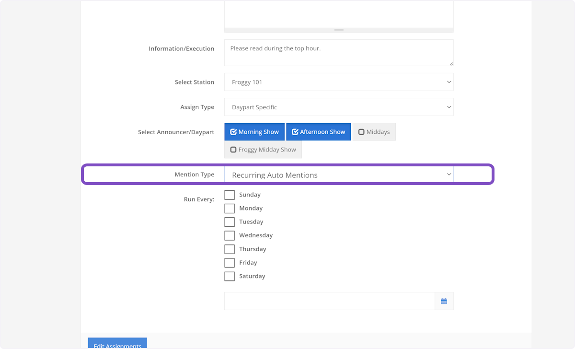575x349 pixels.
Task: Click the empty date input field
Action: 329,301
